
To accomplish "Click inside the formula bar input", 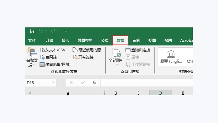I will [147, 83].
